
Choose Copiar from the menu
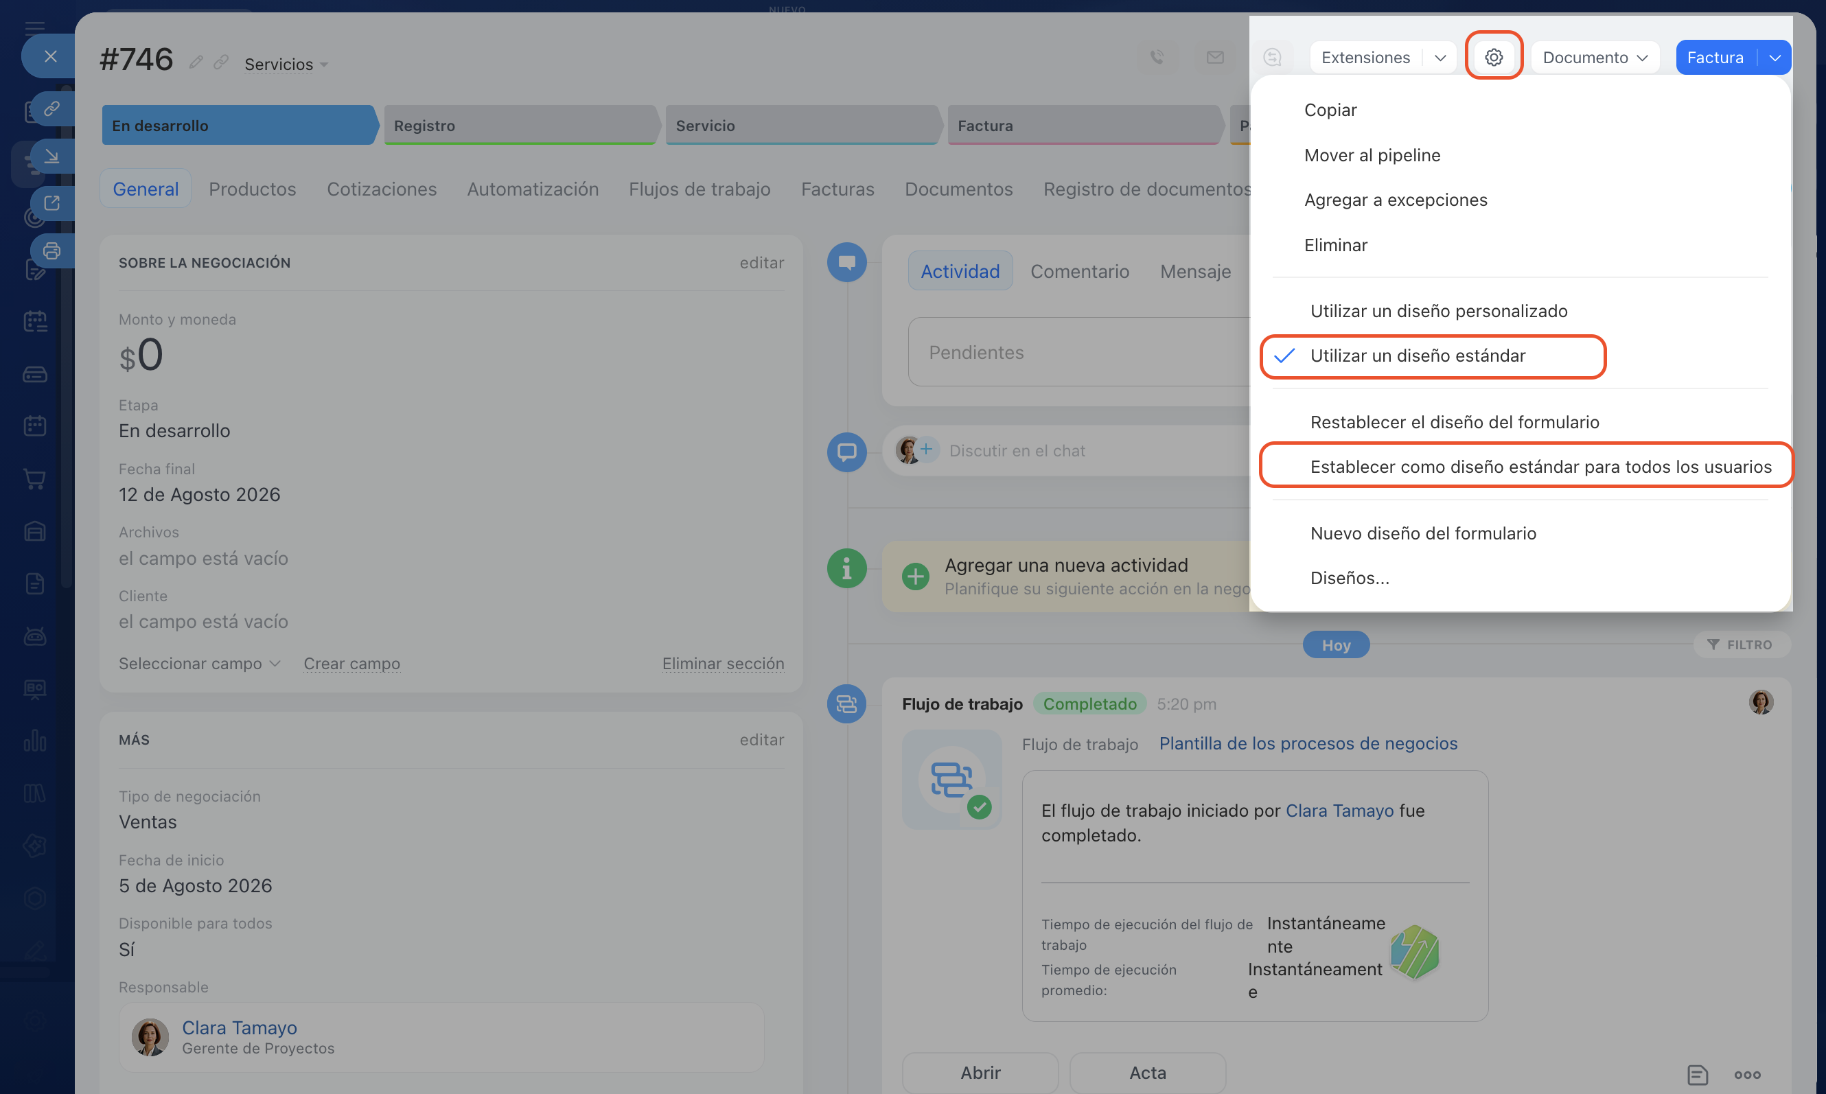pyautogui.click(x=1330, y=110)
